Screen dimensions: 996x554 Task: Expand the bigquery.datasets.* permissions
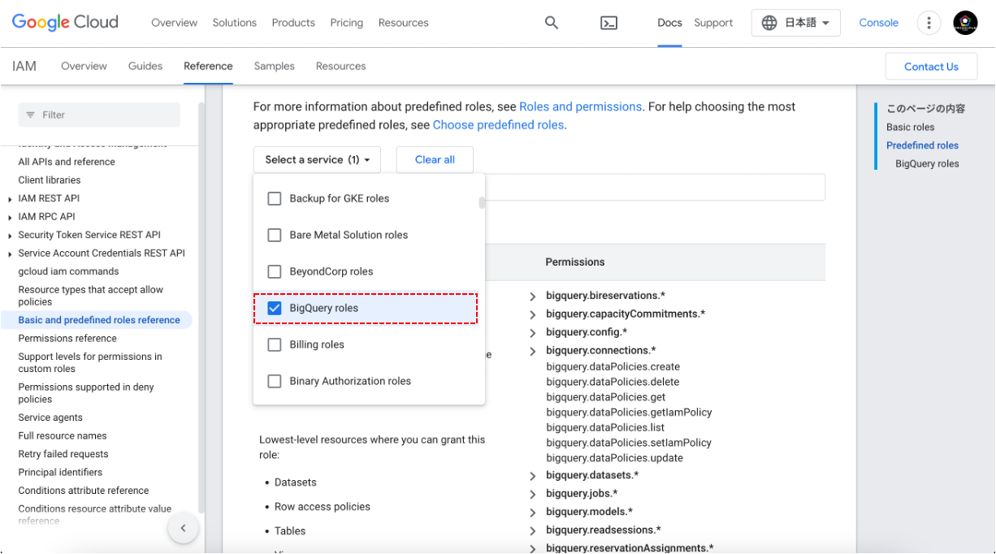click(533, 476)
